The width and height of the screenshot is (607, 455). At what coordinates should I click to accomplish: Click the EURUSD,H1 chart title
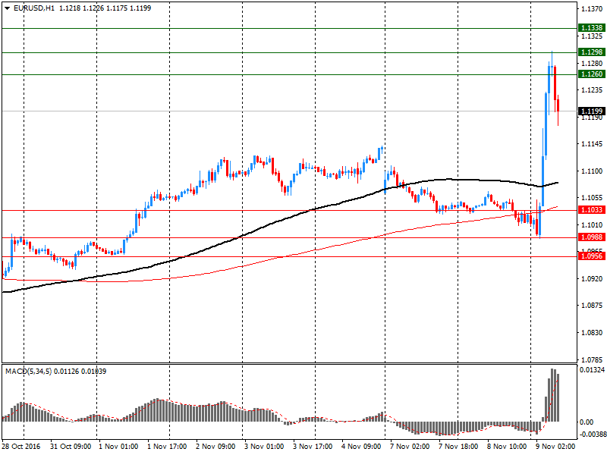pos(34,8)
